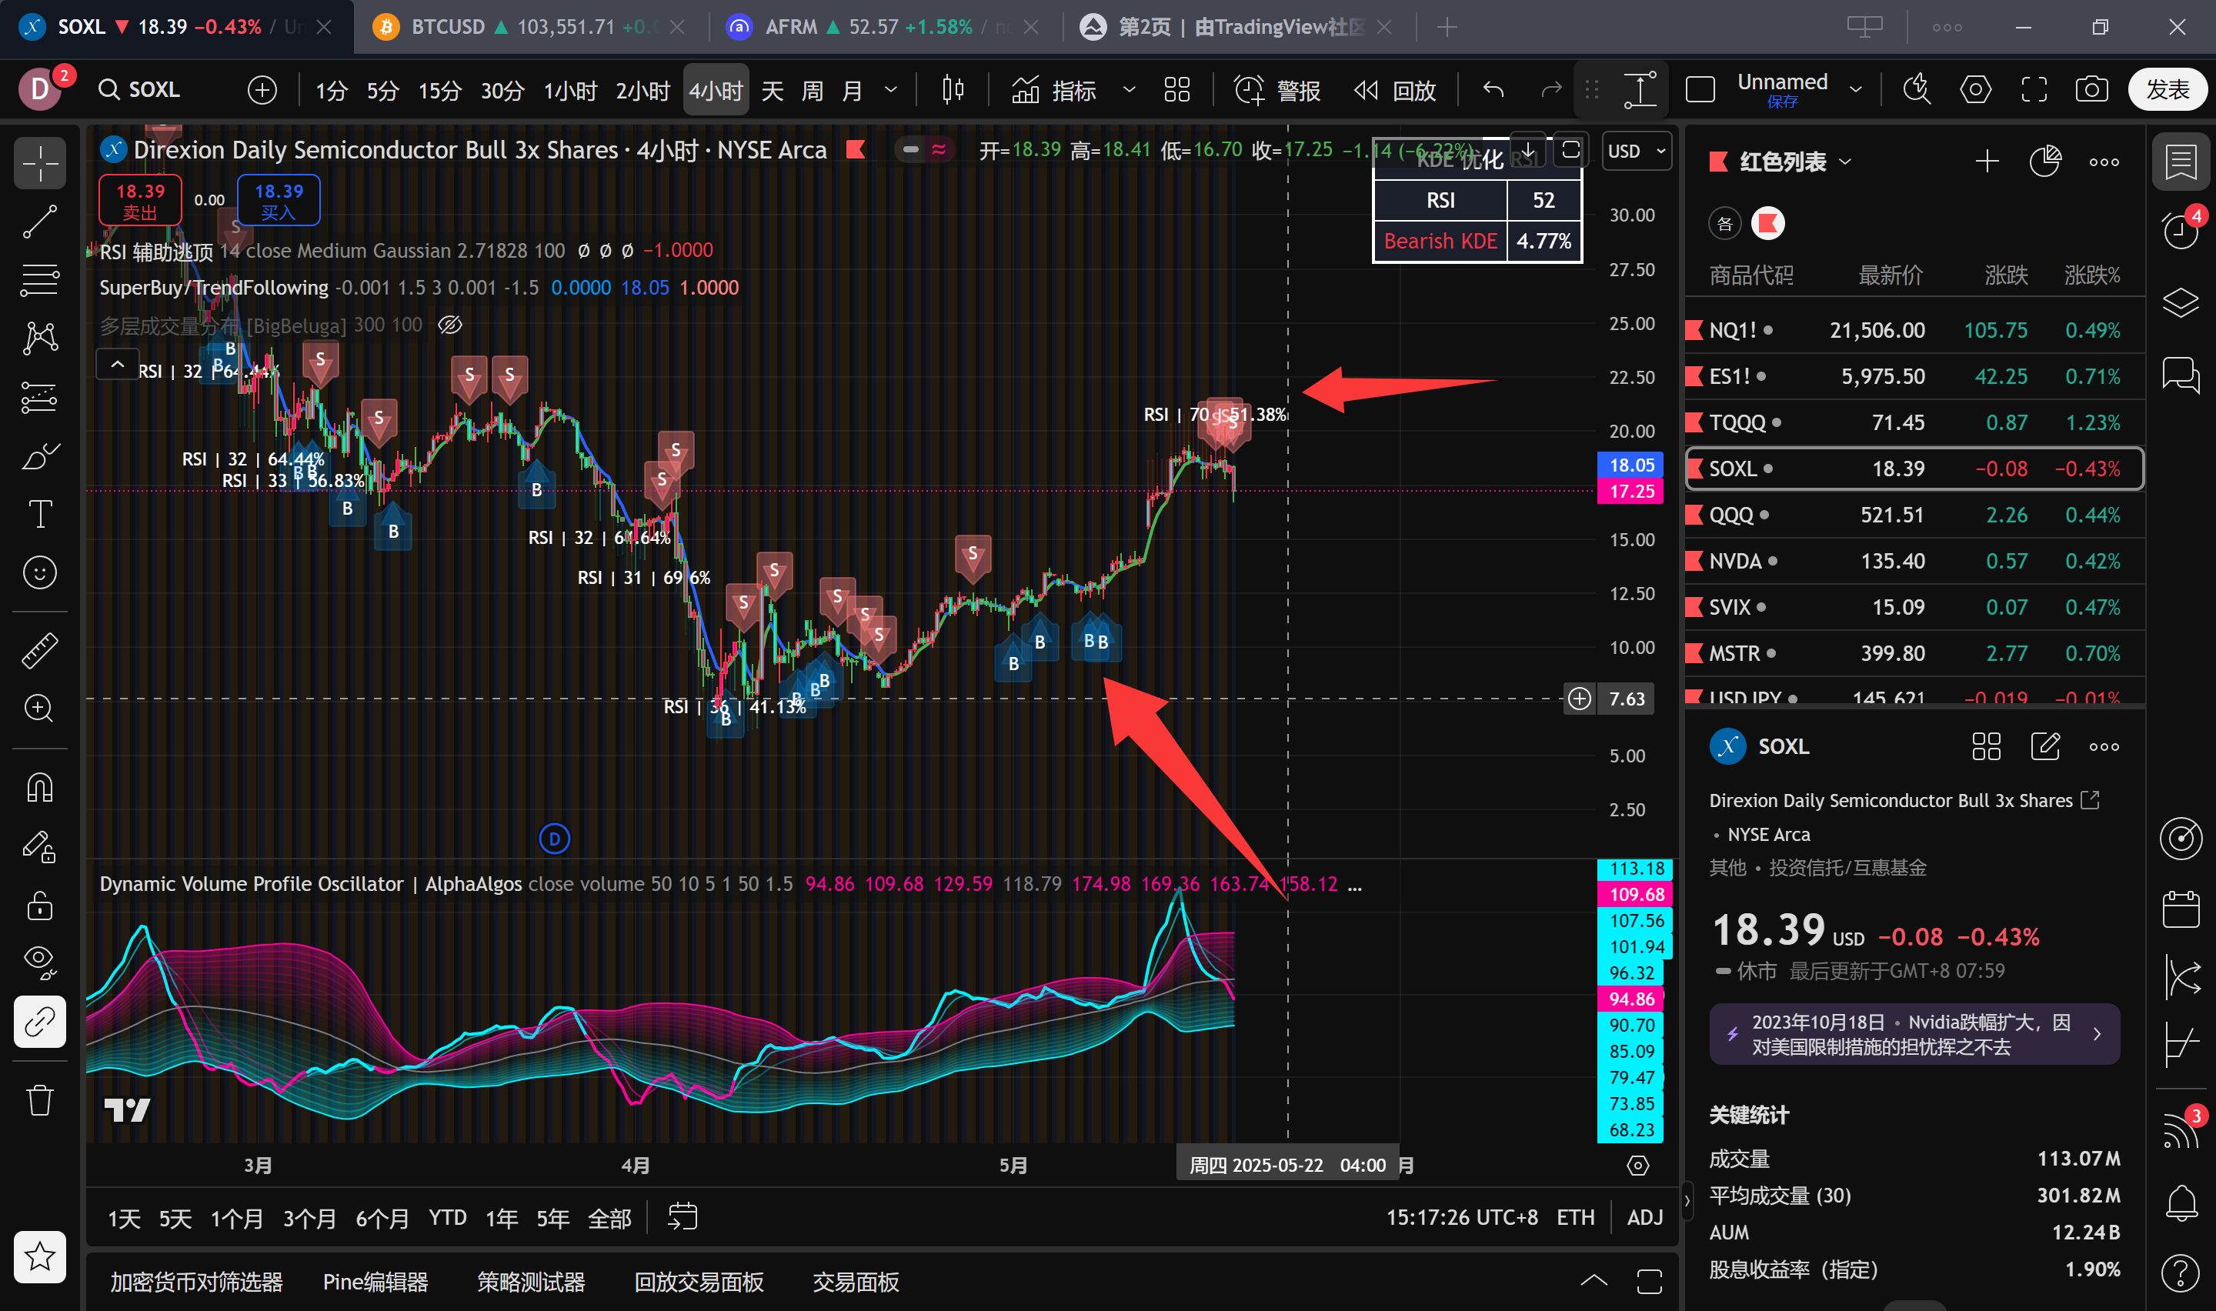
Task: Toggle visibility of the BigBeluga volume indicator
Action: pyautogui.click(x=449, y=325)
